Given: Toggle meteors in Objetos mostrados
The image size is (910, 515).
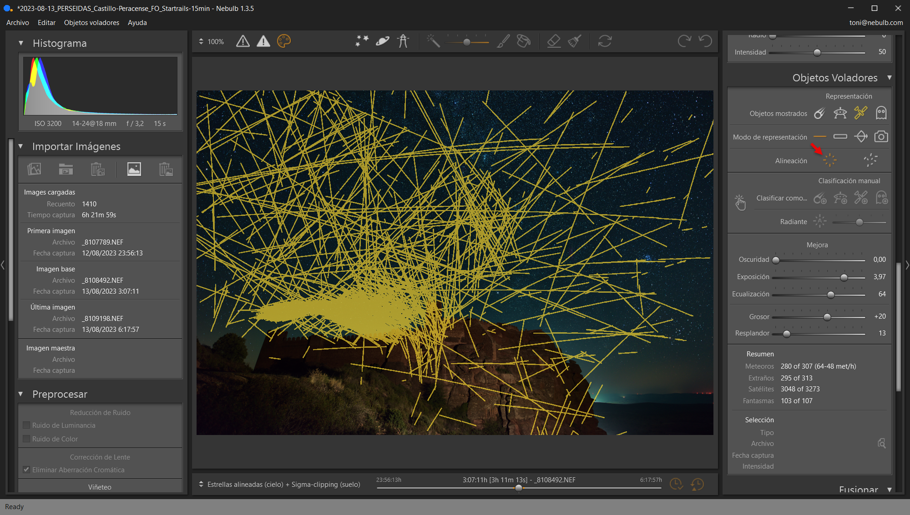Looking at the screenshot, I should [x=819, y=113].
